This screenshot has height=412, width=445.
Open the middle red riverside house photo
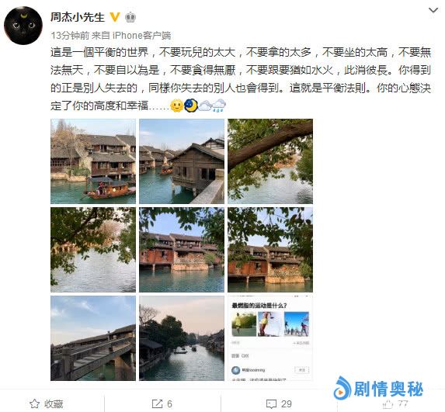[182, 250]
